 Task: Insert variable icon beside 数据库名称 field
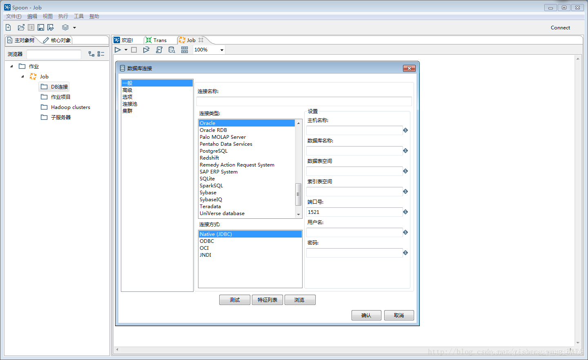pos(405,151)
